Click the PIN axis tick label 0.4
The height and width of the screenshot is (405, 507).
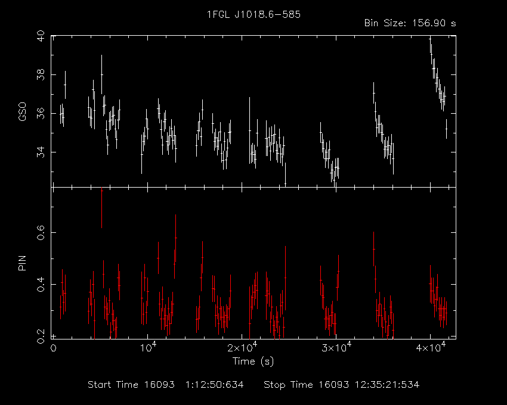(41, 284)
